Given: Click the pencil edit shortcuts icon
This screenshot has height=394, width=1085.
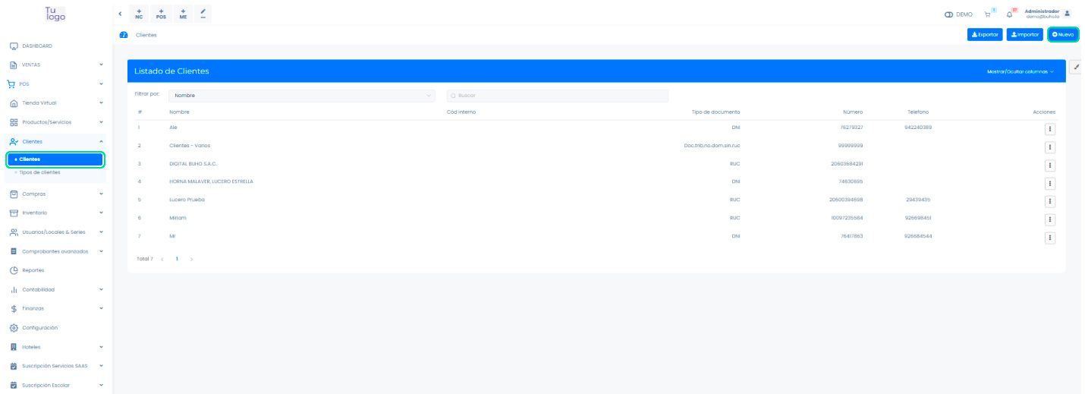Looking at the screenshot, I should [x=203, y=14].
